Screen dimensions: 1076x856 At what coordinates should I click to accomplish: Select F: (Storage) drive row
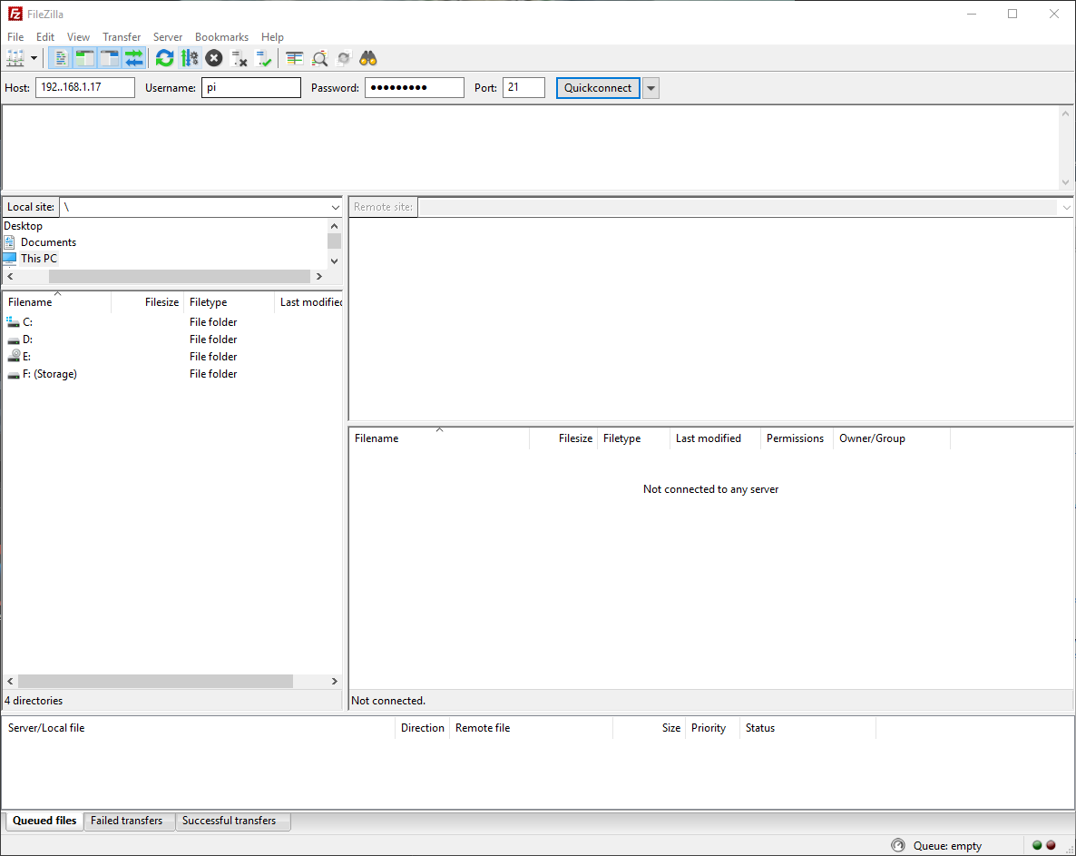pyautogui.click(x=172, y=374)
